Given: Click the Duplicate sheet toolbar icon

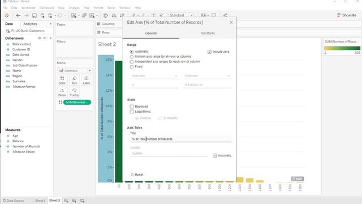Looking at the screenshot, I should coord(84,15).
